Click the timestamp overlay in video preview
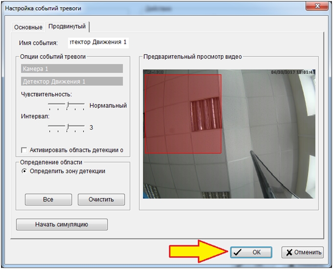Screen dimensions: 333x269 click(292, 72)
